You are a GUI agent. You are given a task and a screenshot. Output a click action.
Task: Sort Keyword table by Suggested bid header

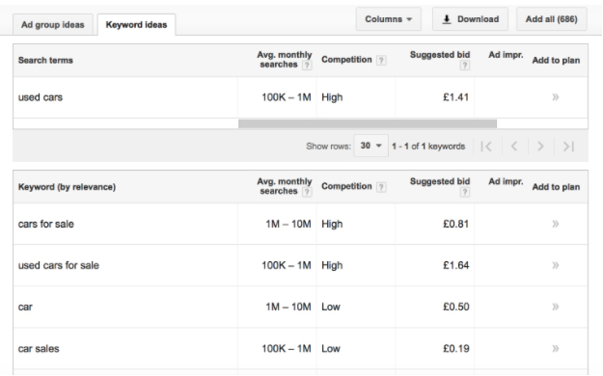point(440,181)
